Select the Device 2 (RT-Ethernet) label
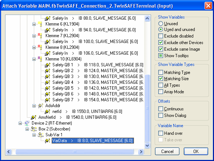This screenshot has width=214, height=161. coord(52,123)
